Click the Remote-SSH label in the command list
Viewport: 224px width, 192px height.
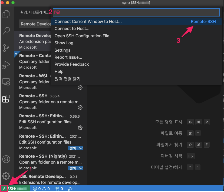203,22
